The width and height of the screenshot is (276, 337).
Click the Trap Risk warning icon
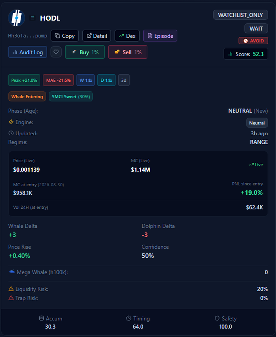pyautogui.click(x=11, y=298)
